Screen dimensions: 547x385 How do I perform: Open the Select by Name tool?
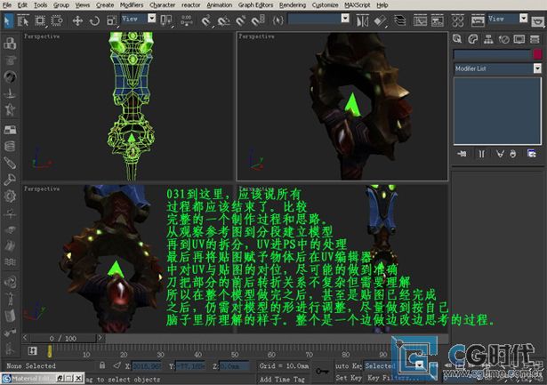pos(23,21)
